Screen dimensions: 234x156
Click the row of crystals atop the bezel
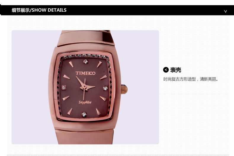84,56
